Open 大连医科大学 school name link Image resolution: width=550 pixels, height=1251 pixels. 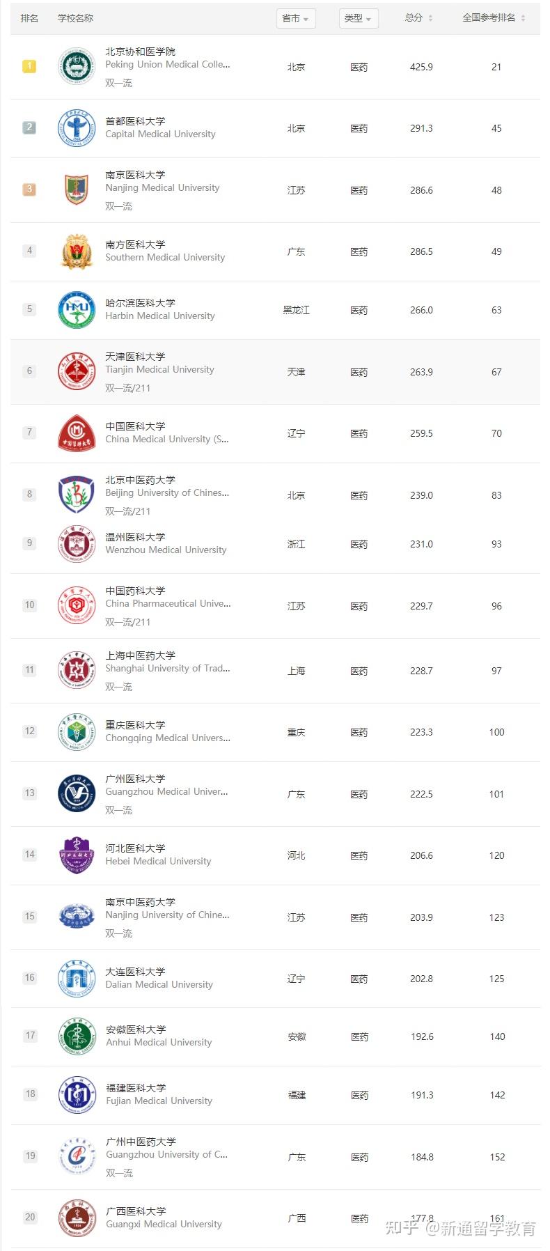(135, 972)
